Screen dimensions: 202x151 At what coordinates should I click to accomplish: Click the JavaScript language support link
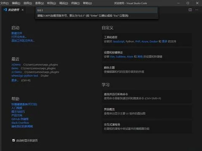119,42
